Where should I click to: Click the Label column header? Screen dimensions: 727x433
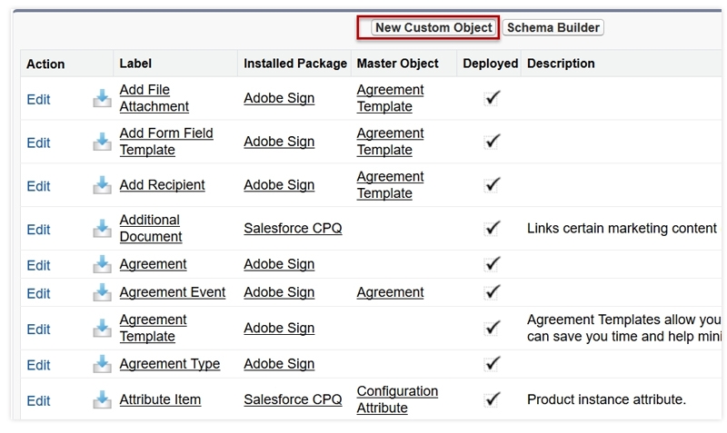pyautogui.click(x=135, y=64)
